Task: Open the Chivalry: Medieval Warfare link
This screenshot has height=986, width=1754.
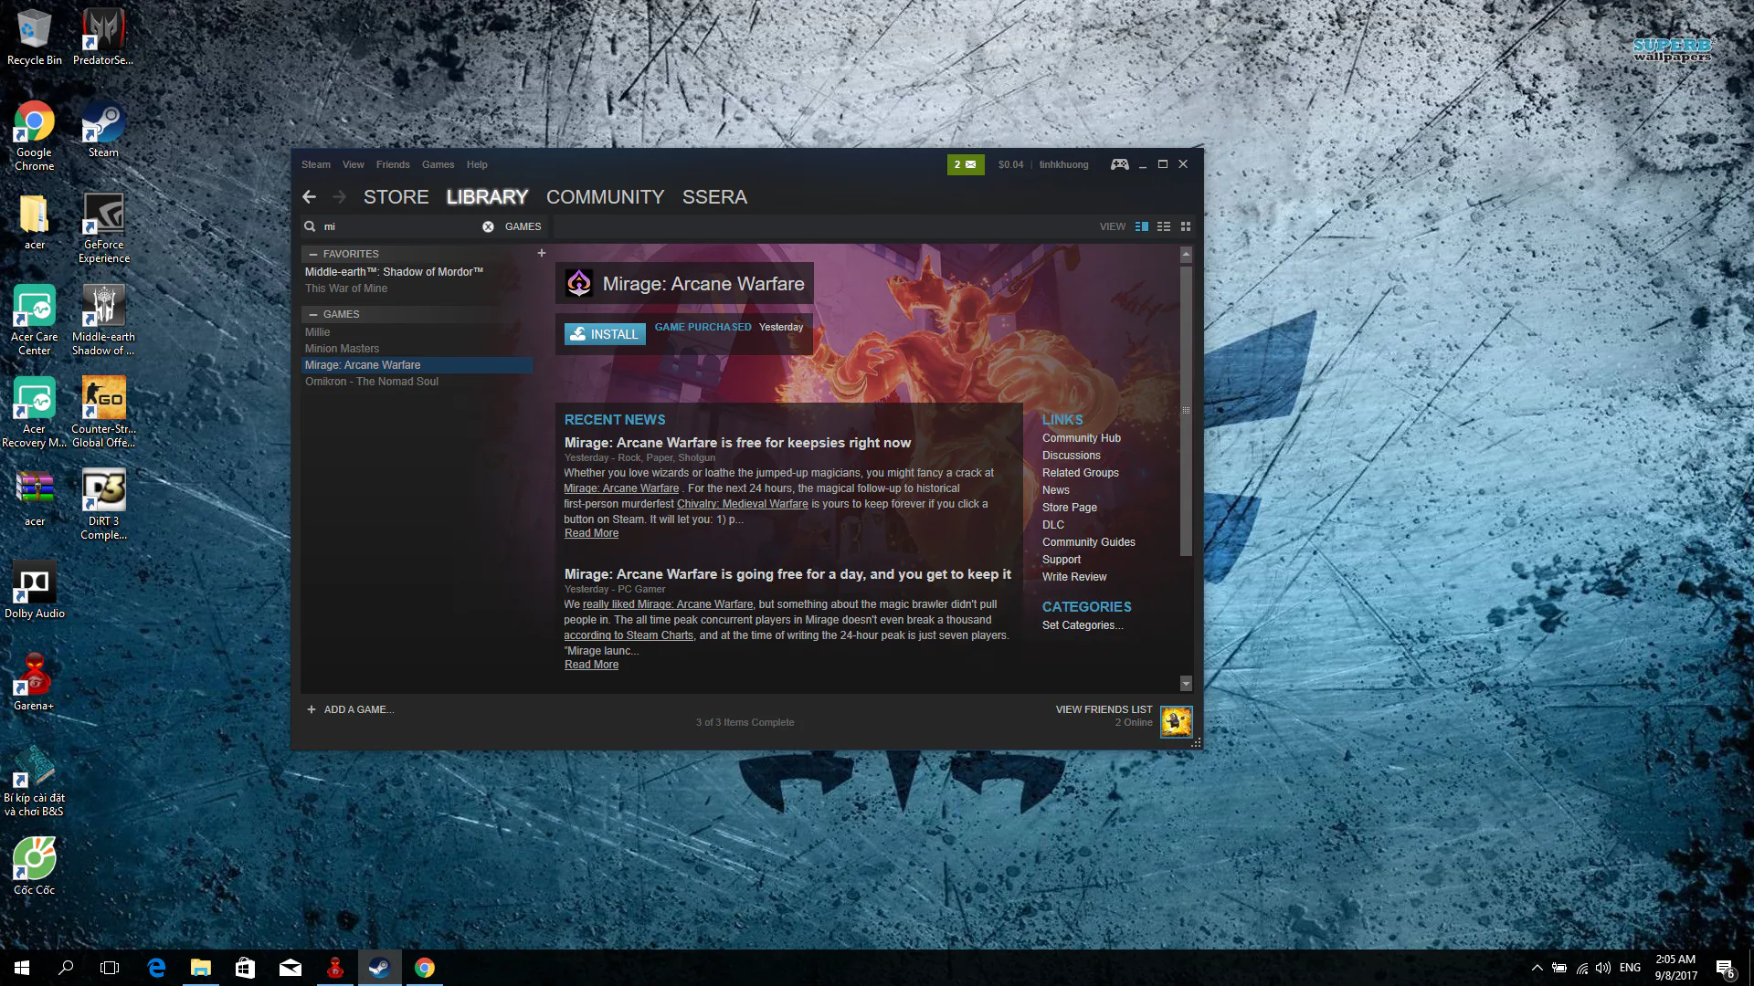Action: pyautogui.click(x=743, y=504)
